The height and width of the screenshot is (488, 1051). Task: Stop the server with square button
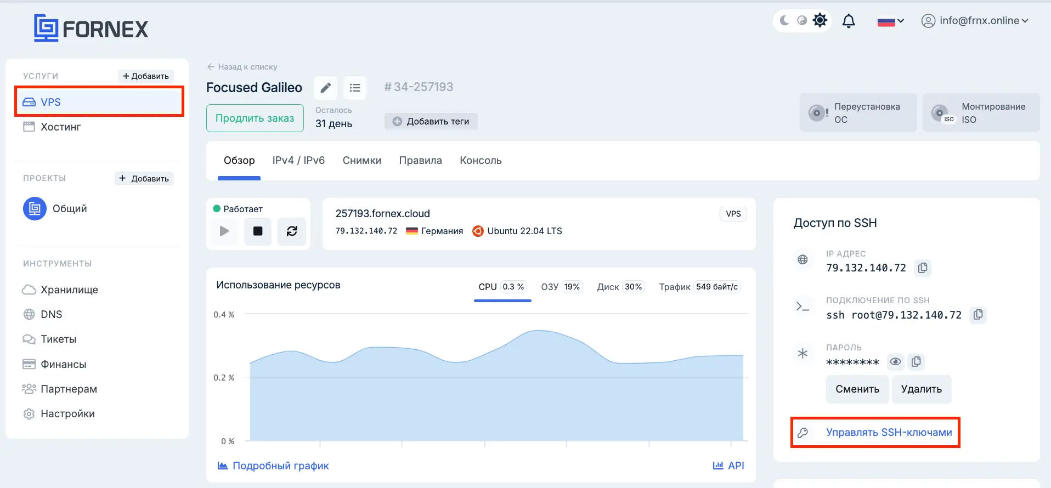258,231
